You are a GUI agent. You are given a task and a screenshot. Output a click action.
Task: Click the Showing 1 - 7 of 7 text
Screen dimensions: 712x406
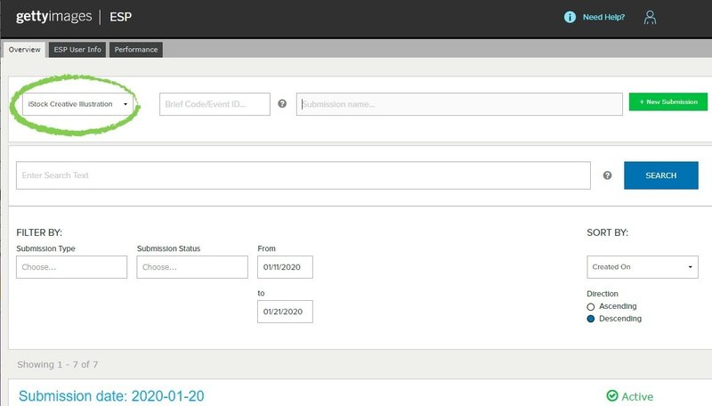click(x=58, y=364)
